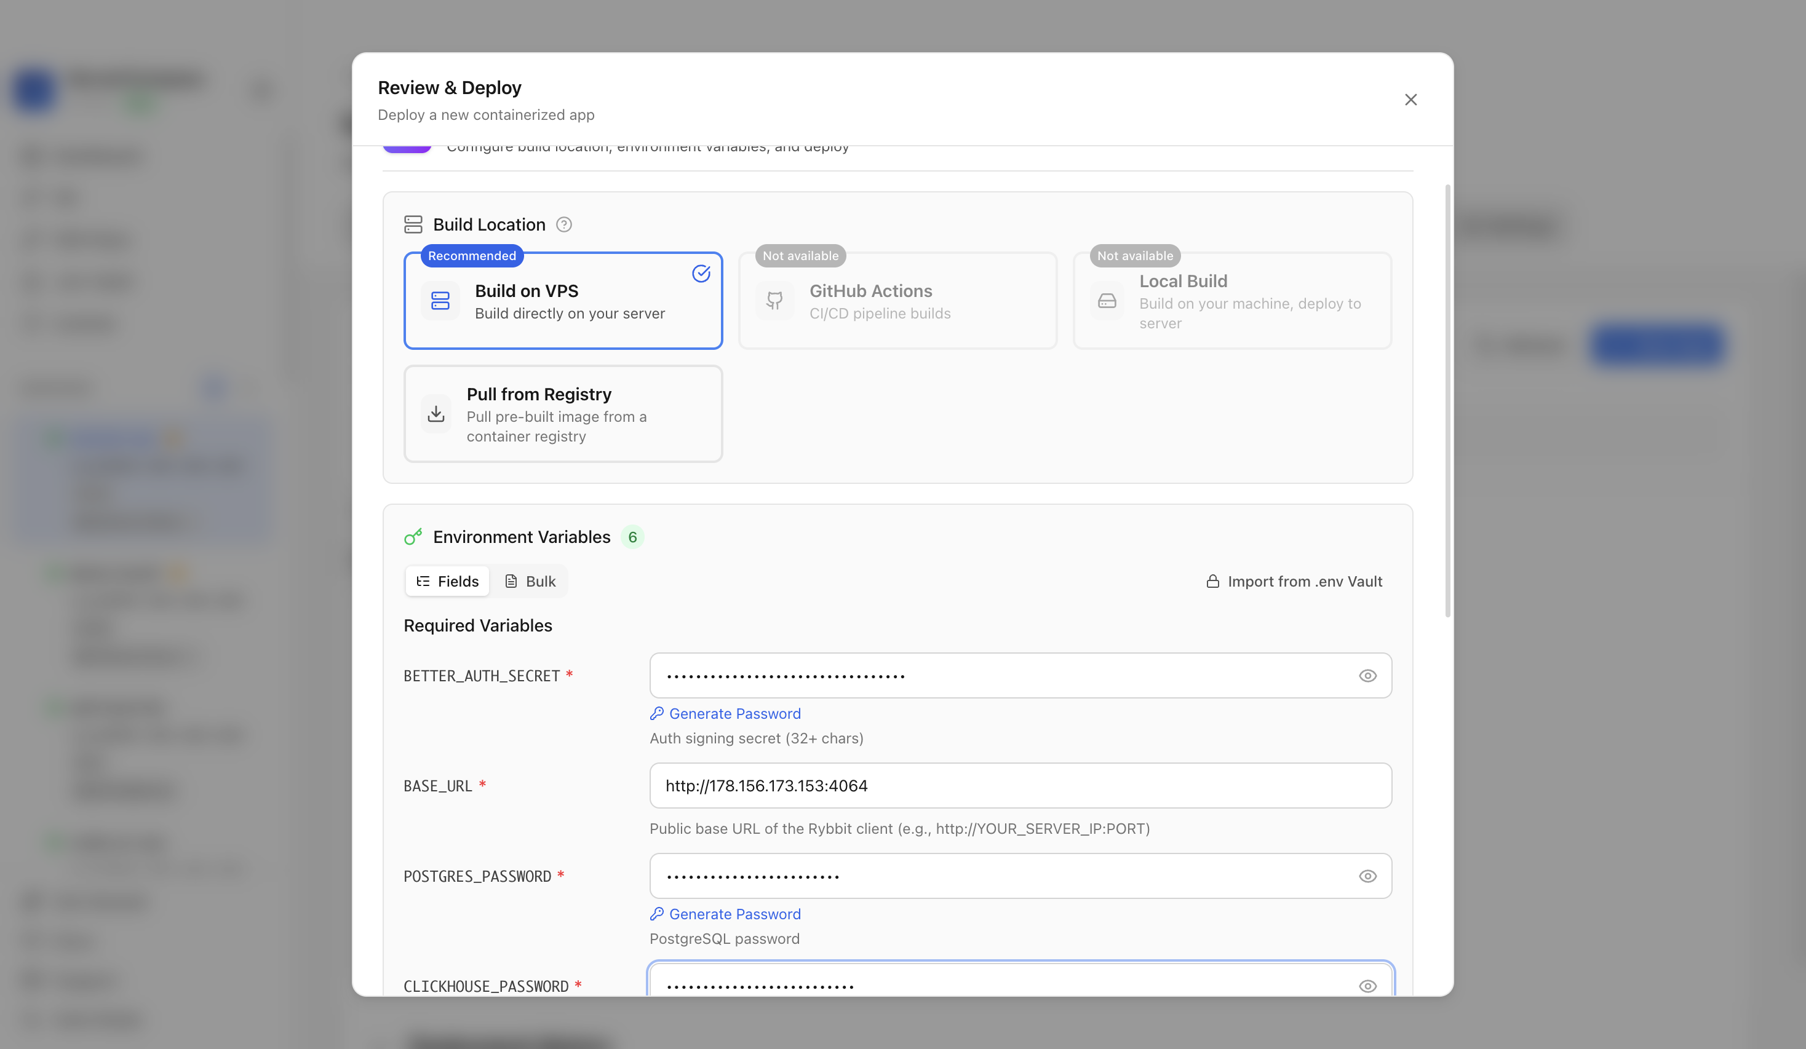This screenshot has height=1049, width=1806.
Task: Click the Recommended badge
Action: click(x=472, y=256)
